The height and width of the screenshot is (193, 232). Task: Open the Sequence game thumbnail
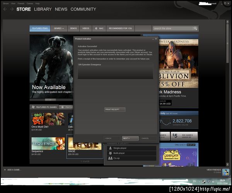(x=48, y=143)
